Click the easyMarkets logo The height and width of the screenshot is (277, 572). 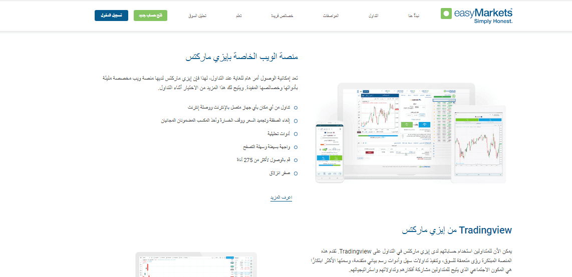click(477, 15)
